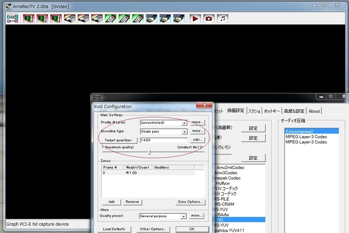
Task: Click the quality quantizer slider handle
Action: (x=150, y=152)
